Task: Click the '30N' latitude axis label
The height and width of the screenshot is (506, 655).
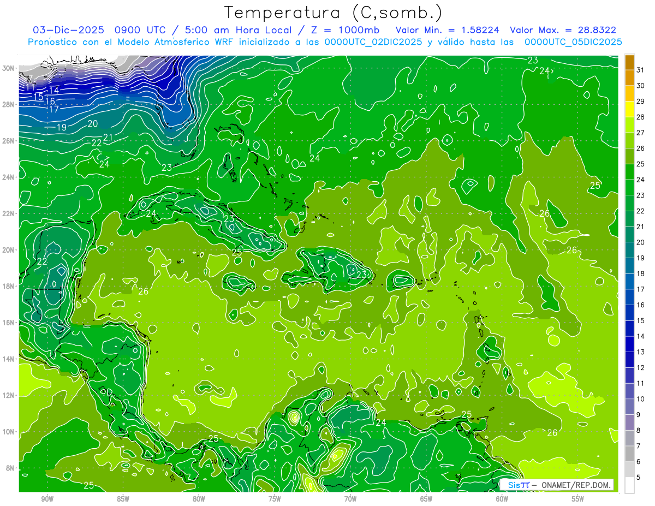Action: click(x=9, y=68)
